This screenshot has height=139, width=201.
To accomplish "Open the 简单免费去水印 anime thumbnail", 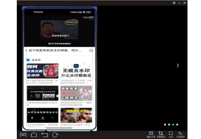I will (76, 93).
